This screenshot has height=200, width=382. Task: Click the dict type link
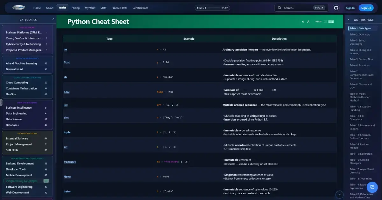(66, 118)
